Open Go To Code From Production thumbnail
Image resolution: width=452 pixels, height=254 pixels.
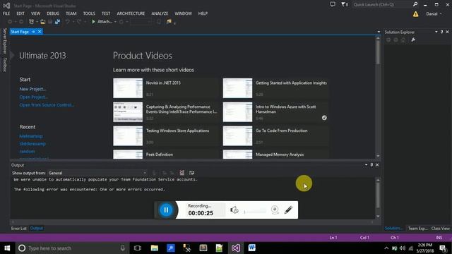click(237, 136)
